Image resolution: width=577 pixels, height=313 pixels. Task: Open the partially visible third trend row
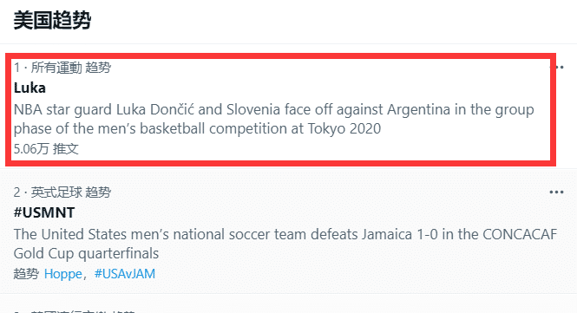coord(288,303)
